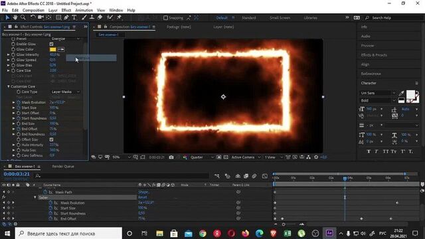Select the Zoom magnifier tool
The image size is (425, 239).
23,17
